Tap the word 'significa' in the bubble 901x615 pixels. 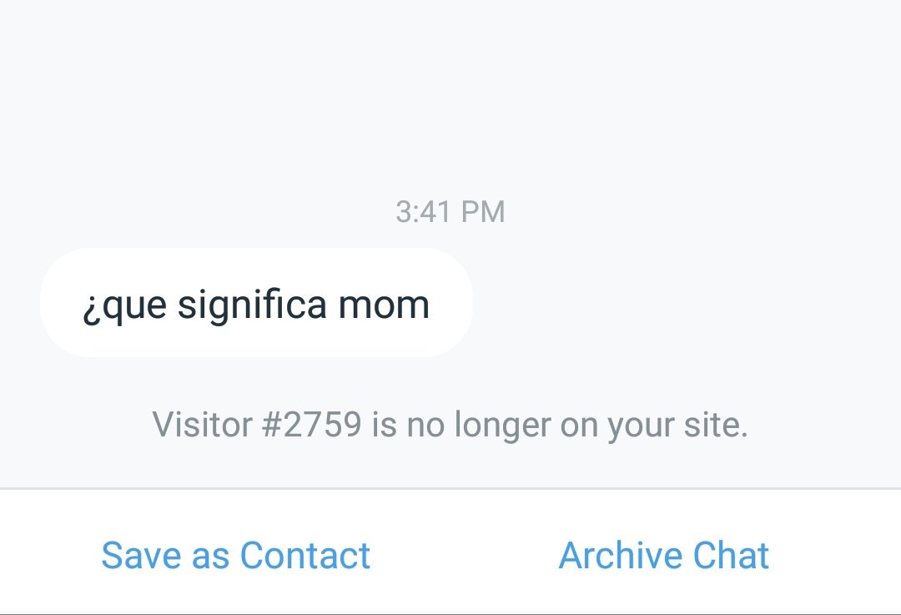point(252,305)
